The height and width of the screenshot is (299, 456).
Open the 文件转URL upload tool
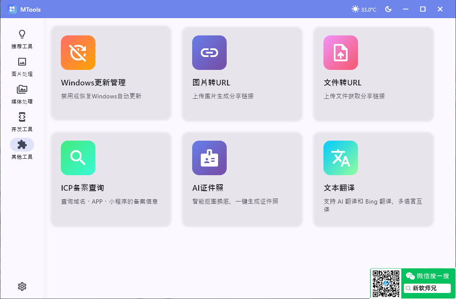341,53
